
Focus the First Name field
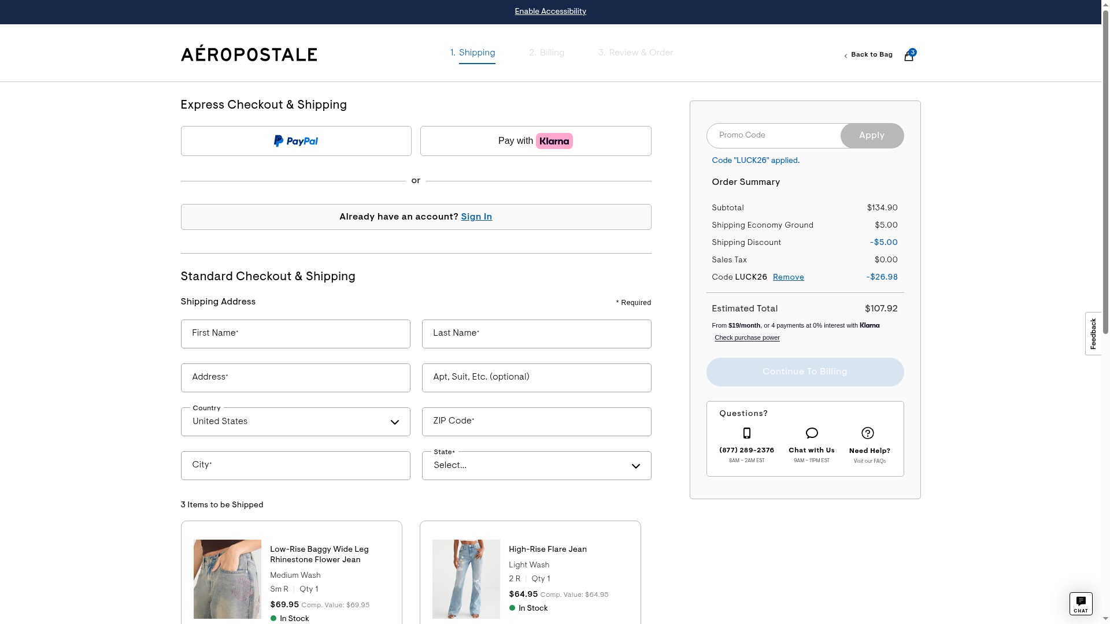click(x=295, y=334)
